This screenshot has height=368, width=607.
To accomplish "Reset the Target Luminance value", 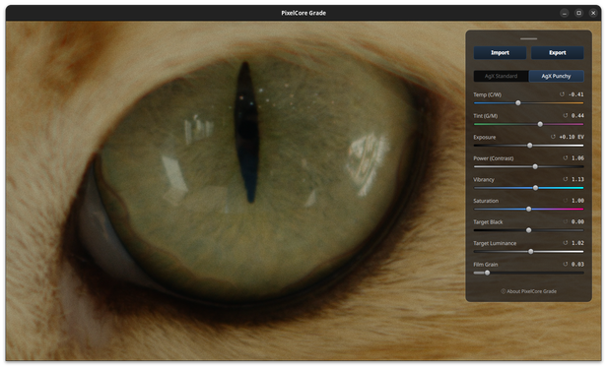I will tap(566, 243).
